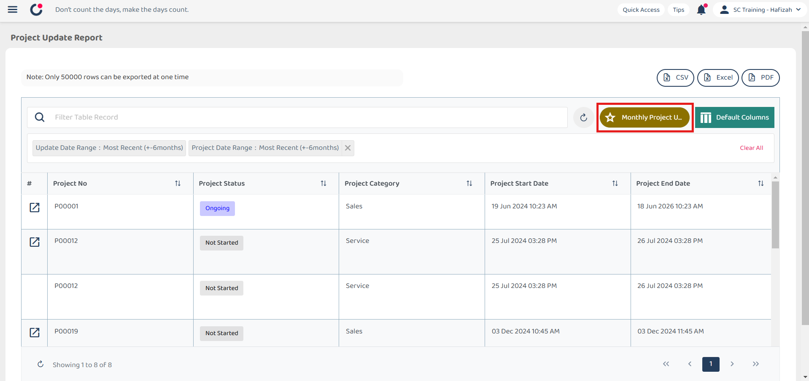This screenshot has height=381, width=809.
Task: Click end date 18 Jun 2026 10:23 AM
Action: click(670, 206)
